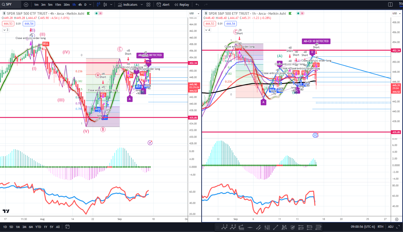Click right chart pink data-mode icon
This screenshot has width=403, height=232.
coord(302,13)
